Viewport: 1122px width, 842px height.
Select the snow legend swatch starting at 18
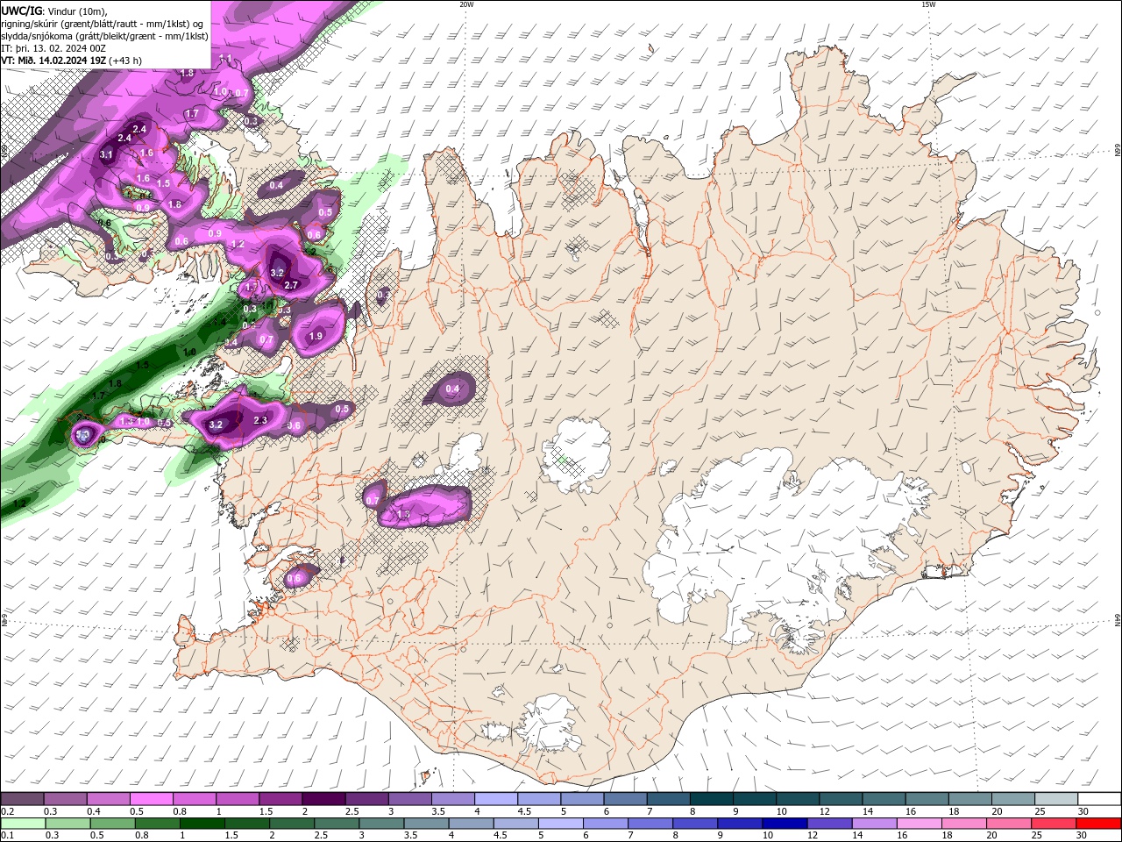(970, 799)
